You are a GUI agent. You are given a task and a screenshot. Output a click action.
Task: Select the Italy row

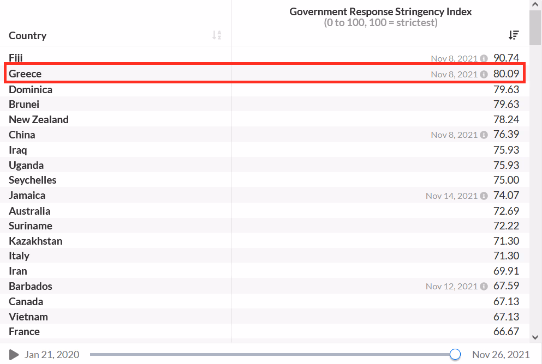[264, 256]
